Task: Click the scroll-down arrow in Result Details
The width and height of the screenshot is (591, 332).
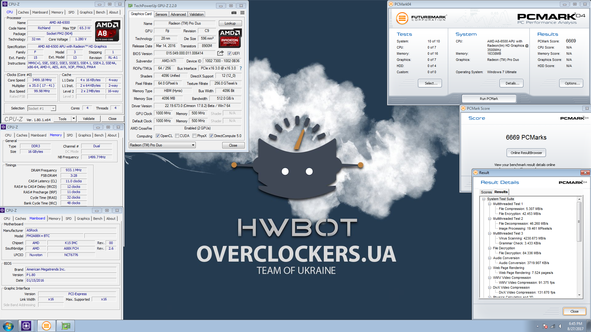Action: 579,295
